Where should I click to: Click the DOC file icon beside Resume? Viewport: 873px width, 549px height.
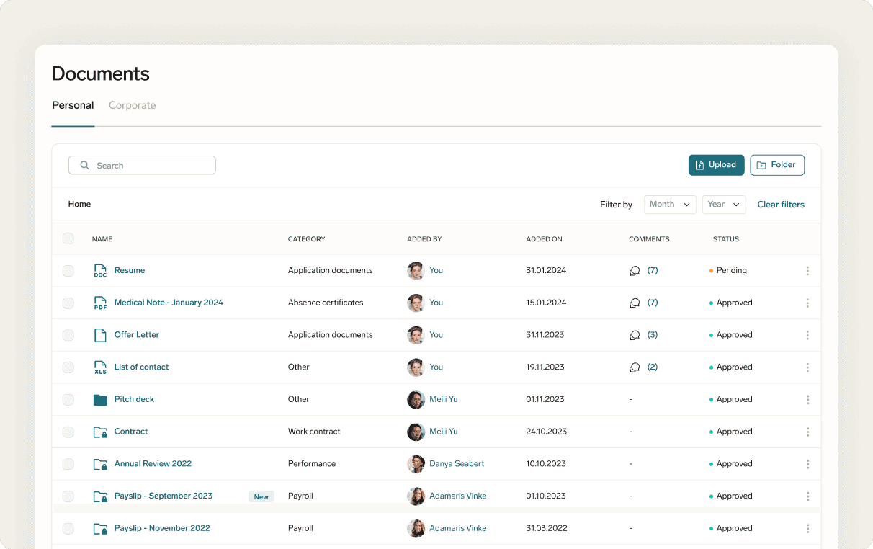[x=100, y=271]
